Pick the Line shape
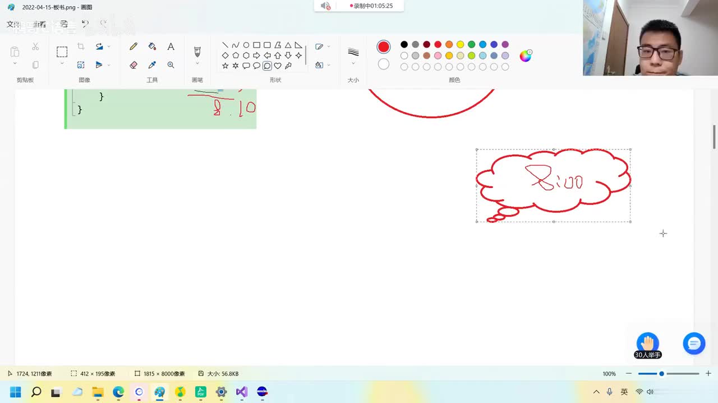718x403 pixels. (225, 45)
